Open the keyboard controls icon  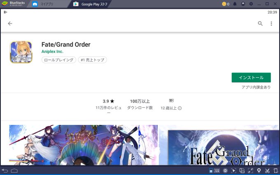217,170
